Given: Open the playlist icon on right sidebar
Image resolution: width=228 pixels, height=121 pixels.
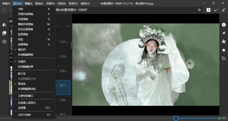Looking at the screenshot, I should [224, 59].
